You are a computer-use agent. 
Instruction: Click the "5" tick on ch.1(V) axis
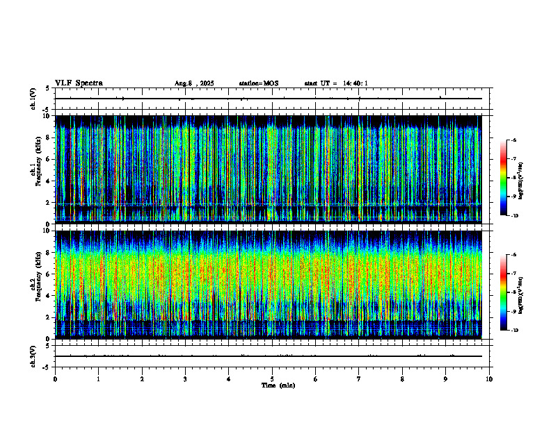48,88
